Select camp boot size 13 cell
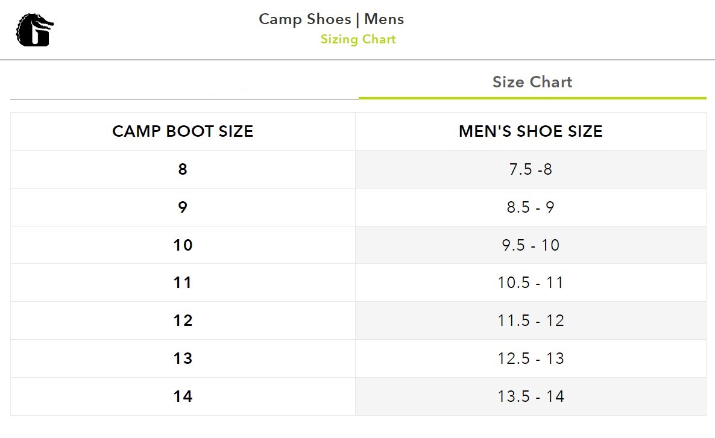715x438 pixels. coord(183,358)
